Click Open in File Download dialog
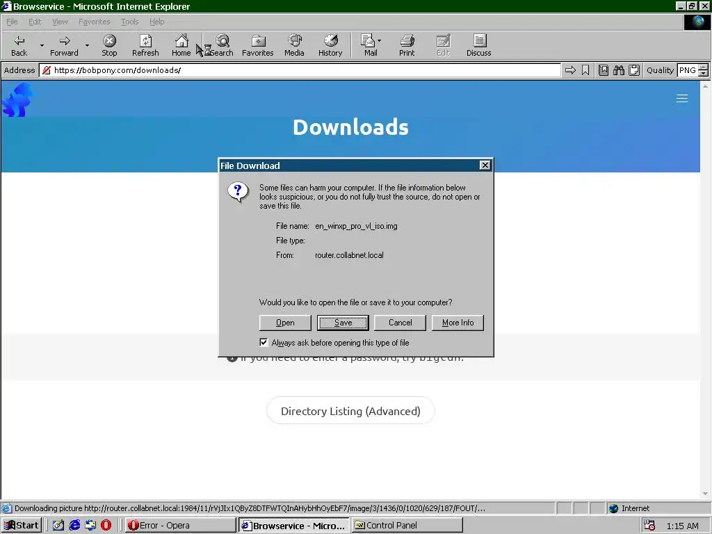 (x=285, y=323)
